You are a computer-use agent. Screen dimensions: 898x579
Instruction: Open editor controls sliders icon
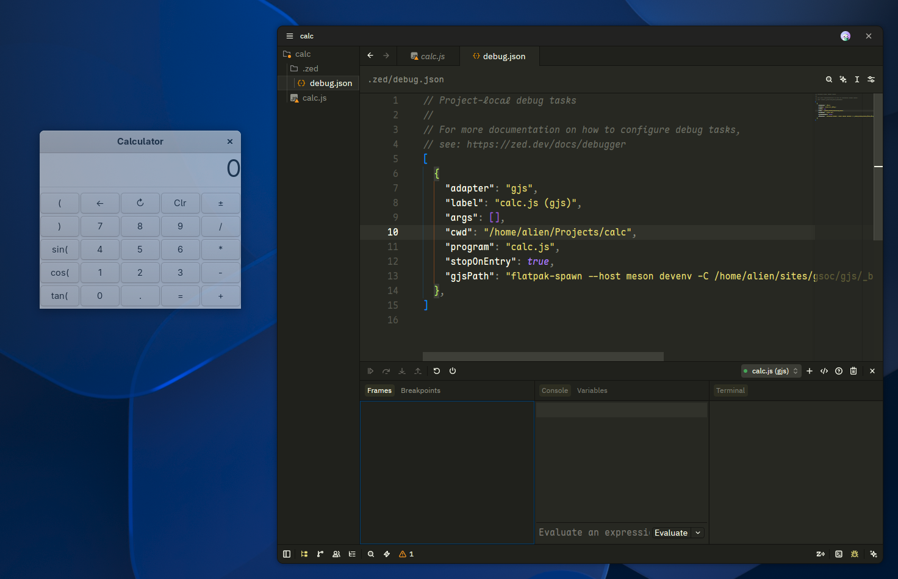pos(871,79)
